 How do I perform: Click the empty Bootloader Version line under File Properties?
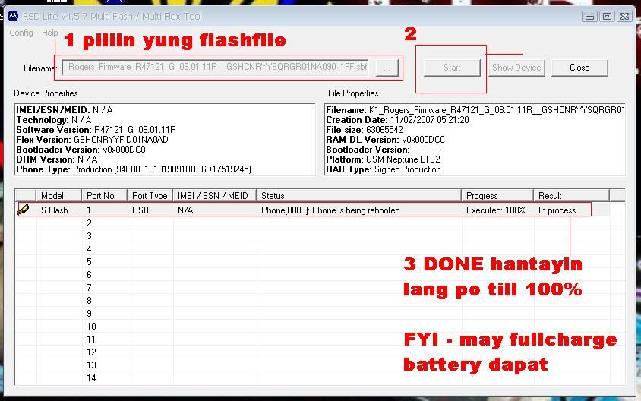coord(384,150)
